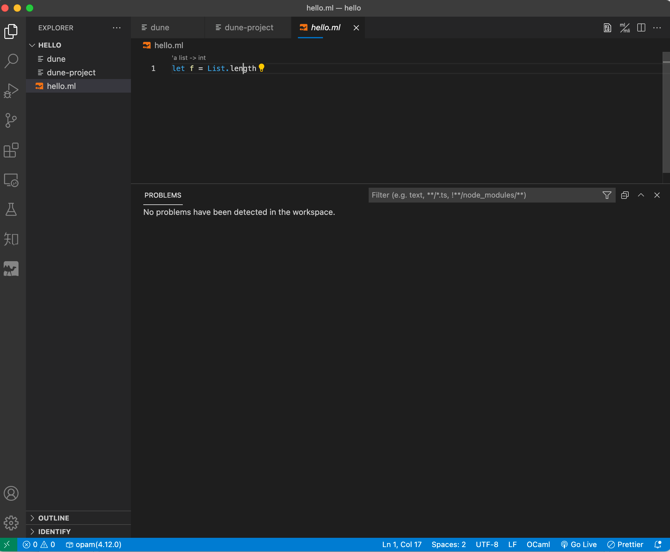Image resolution: width=670 pixels, height=552 pixels.
Task: Open the OCaml camel sidebar icon
Action: click(x=11, y=269)
